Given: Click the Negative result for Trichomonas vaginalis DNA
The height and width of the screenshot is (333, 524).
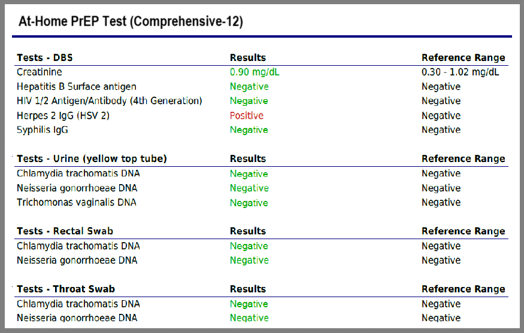Looking at the screenshot, I should (x=249, y=203).
